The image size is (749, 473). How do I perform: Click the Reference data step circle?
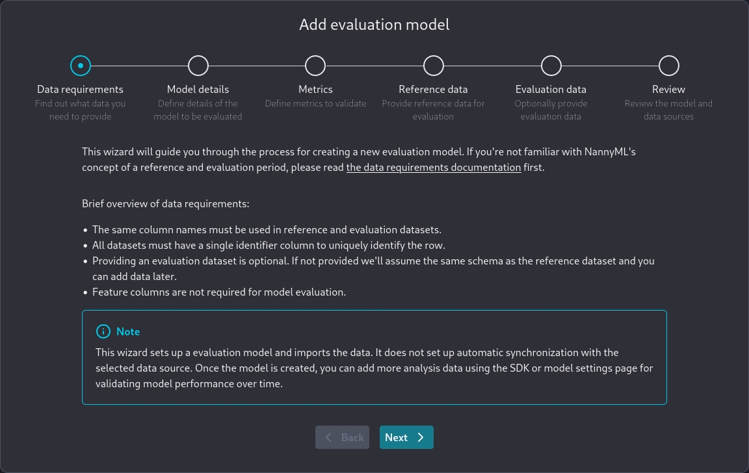point(434,66)
